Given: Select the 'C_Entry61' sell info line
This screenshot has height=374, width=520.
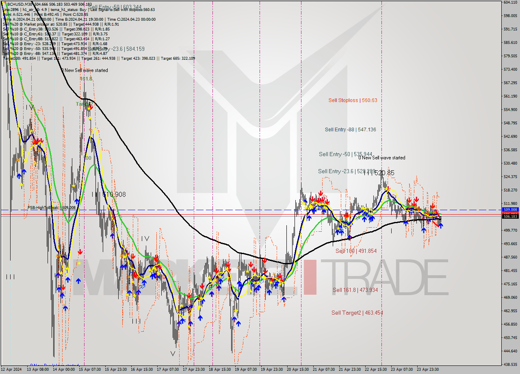Looking at the screenshot, I should (x=56, y=34).
